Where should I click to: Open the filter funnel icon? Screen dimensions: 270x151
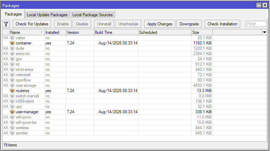6,24
